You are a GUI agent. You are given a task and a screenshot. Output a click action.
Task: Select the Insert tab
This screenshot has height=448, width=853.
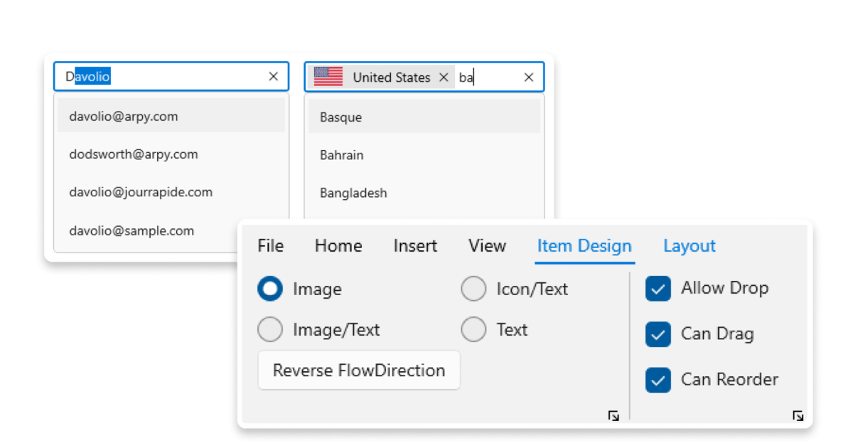coord(414,245)
